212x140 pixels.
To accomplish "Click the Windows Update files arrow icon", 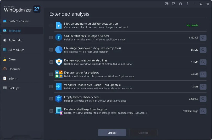I will point(59,86).
